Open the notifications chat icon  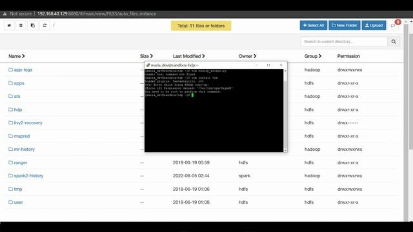[393, 26]
